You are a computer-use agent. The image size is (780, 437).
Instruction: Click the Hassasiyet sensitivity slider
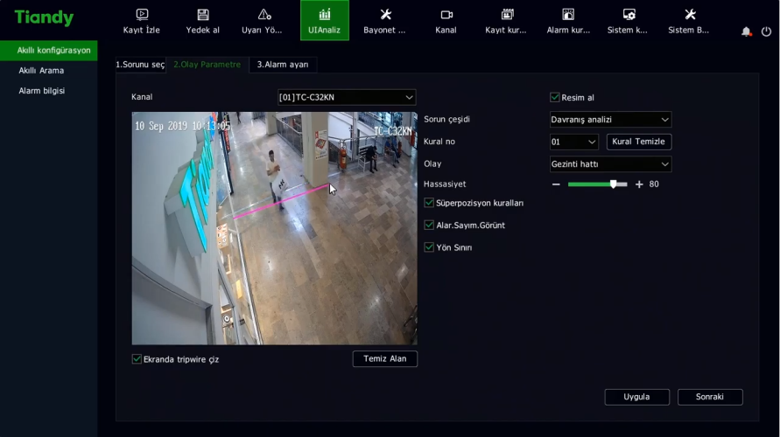(597, 184)
